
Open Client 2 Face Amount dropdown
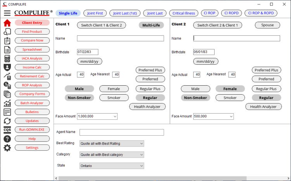231,116
